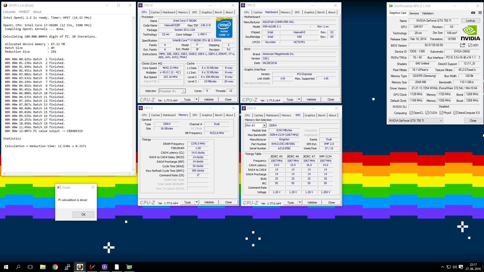Open the GPU selection dropdown in GPU-Z
The width and height of the screenshot is (484, 272).
click(x=415, y=121)
